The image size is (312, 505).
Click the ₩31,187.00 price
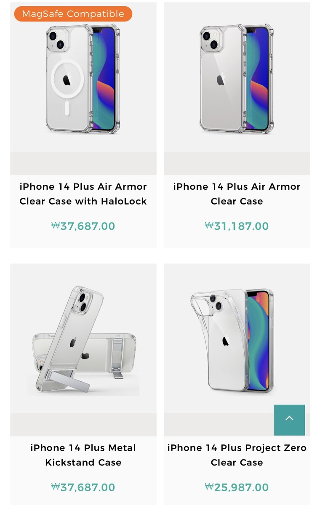[237, 226]
